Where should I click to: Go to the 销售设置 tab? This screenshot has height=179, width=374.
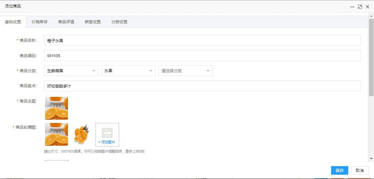point(93,22)
